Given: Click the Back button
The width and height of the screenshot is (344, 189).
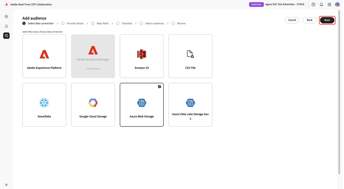Looking at the screenshot, I should tap(310, 20).
